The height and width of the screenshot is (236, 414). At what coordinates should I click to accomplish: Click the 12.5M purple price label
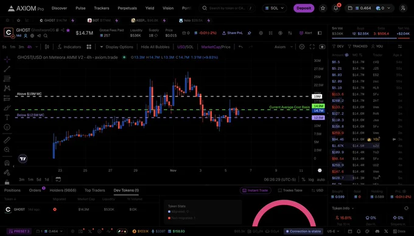pos(318,118)
